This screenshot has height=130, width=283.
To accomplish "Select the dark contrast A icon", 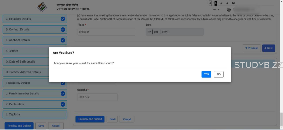I will [216, 3].
